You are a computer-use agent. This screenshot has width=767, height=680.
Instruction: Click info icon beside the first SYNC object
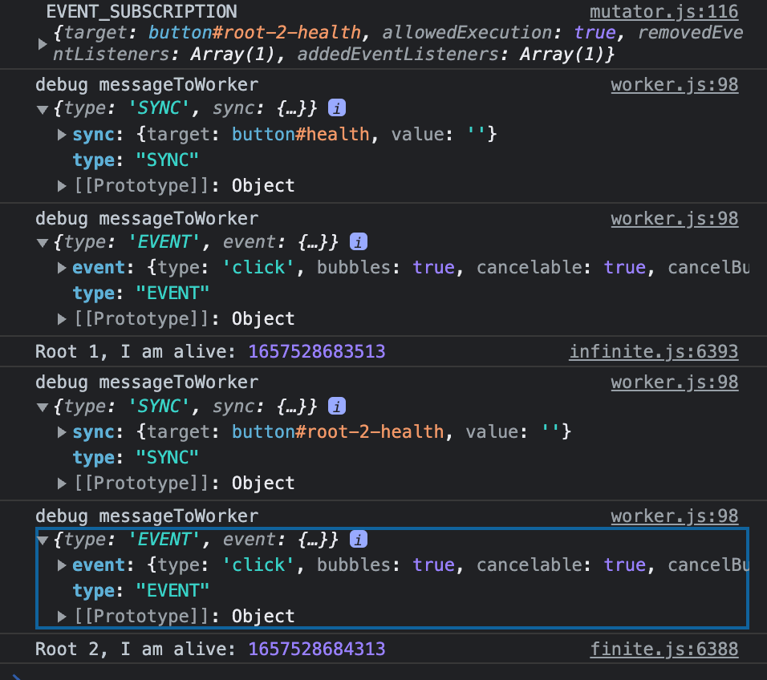(337, 108)
